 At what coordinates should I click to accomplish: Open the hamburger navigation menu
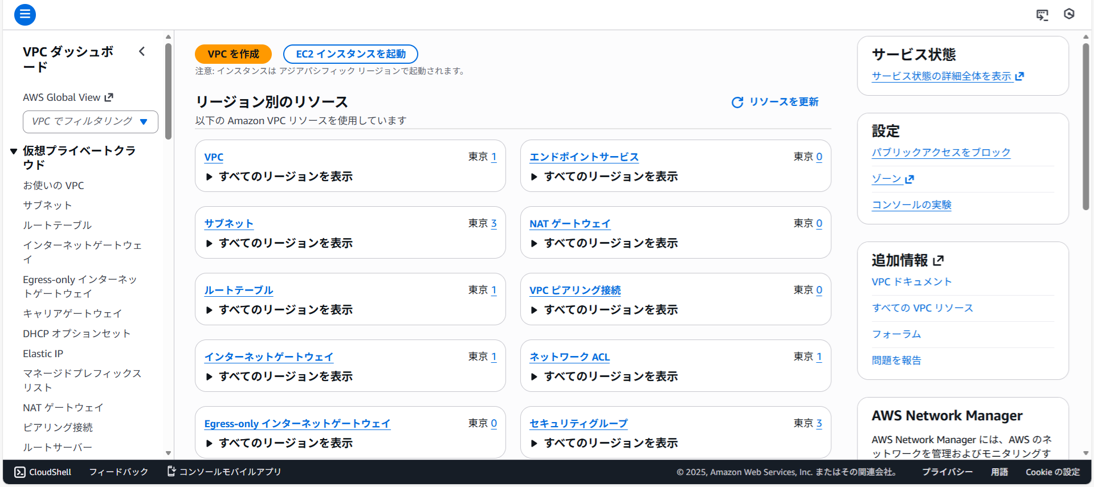(x=25, y=15)
